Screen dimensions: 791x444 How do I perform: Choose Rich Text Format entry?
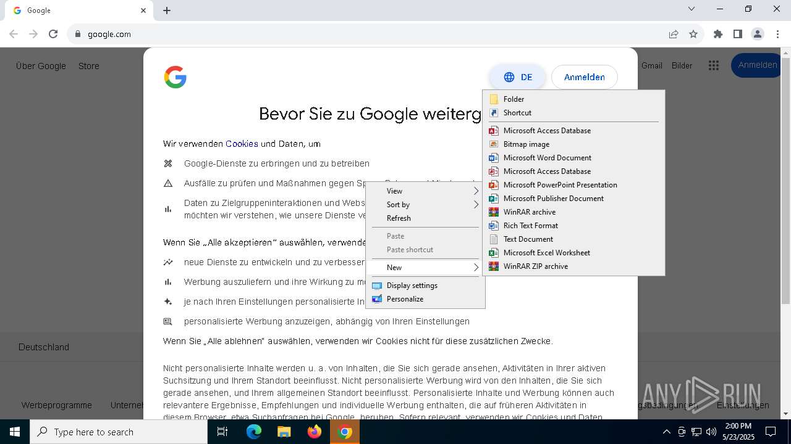tap(573, 226)
